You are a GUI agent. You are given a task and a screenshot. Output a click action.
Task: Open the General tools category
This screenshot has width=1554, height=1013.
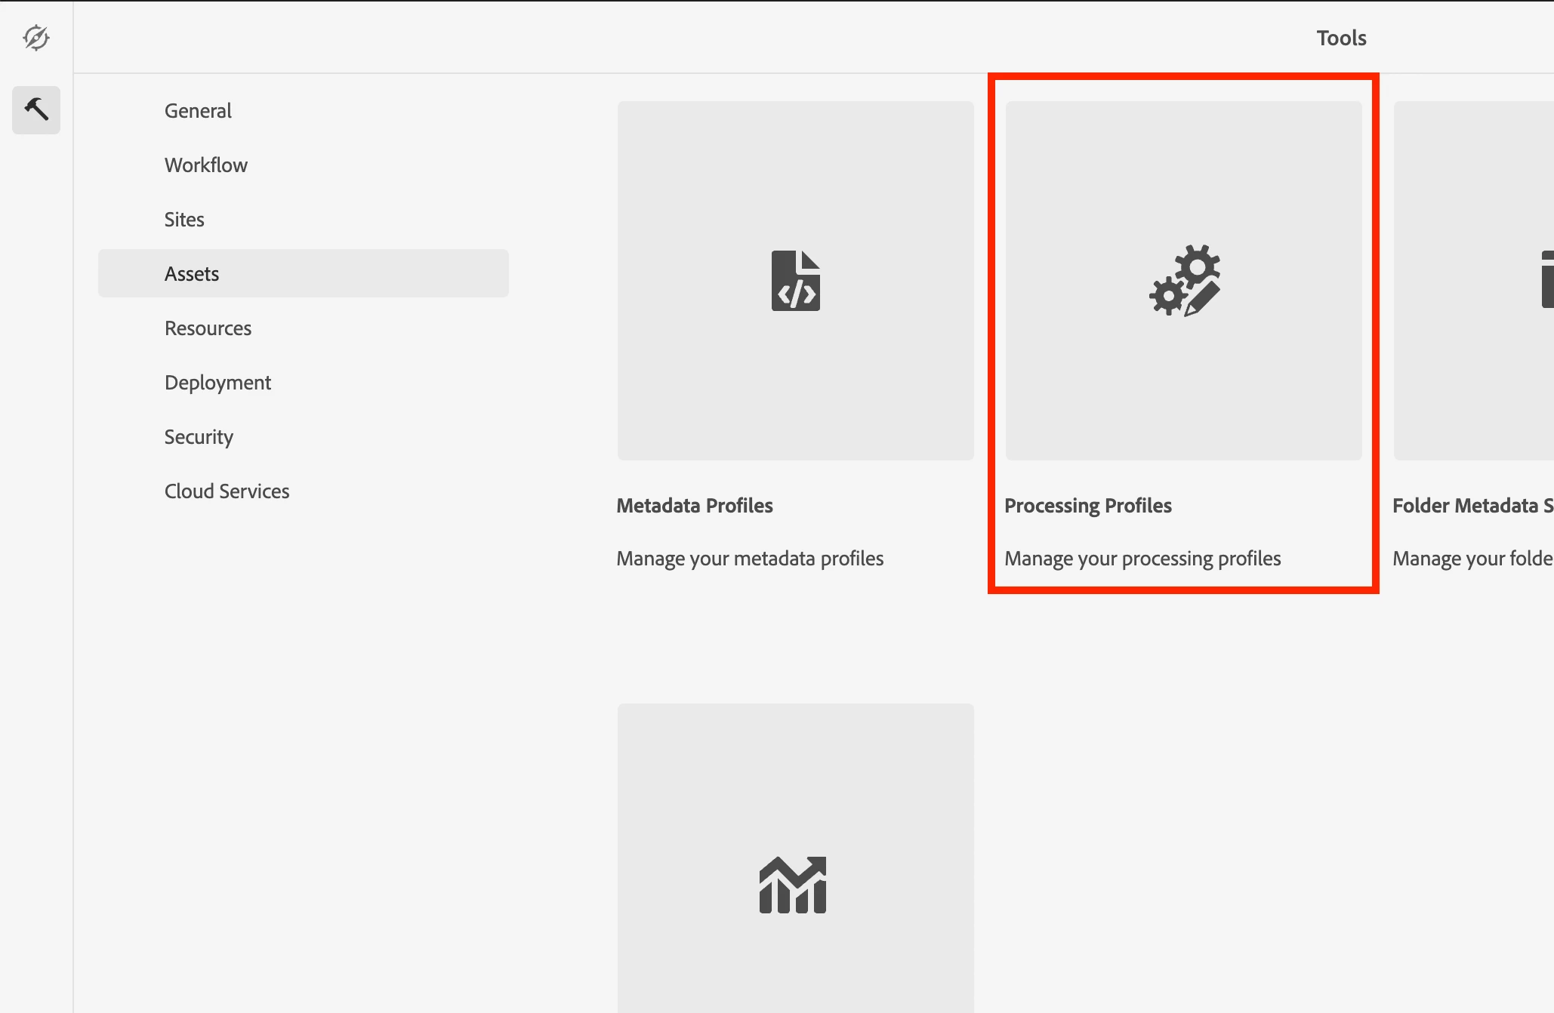pos(198,110)
